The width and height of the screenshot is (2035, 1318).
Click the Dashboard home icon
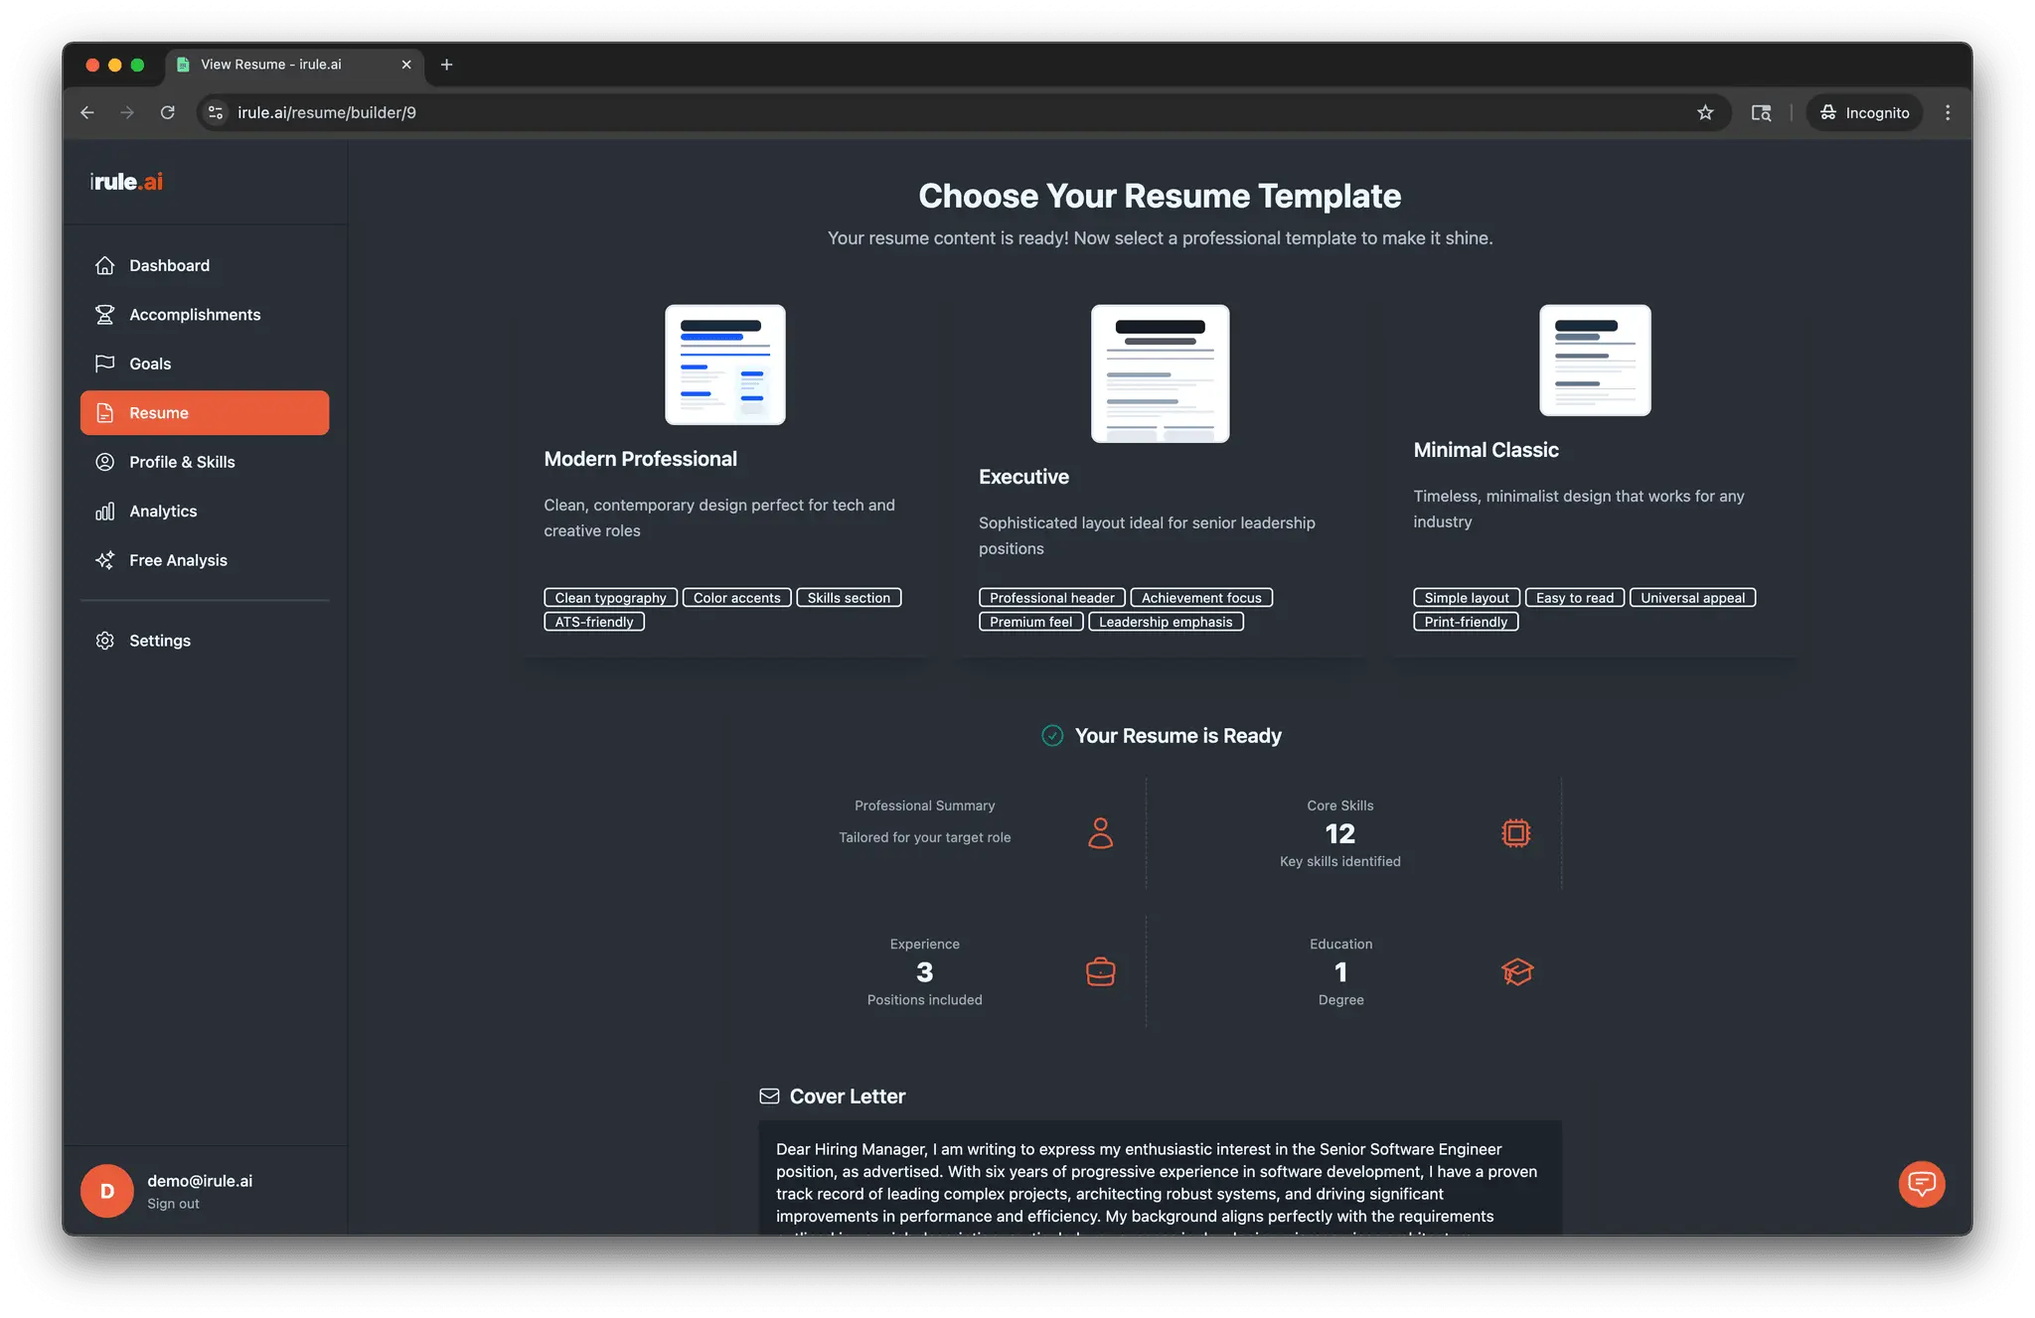[x=104, y=265]
